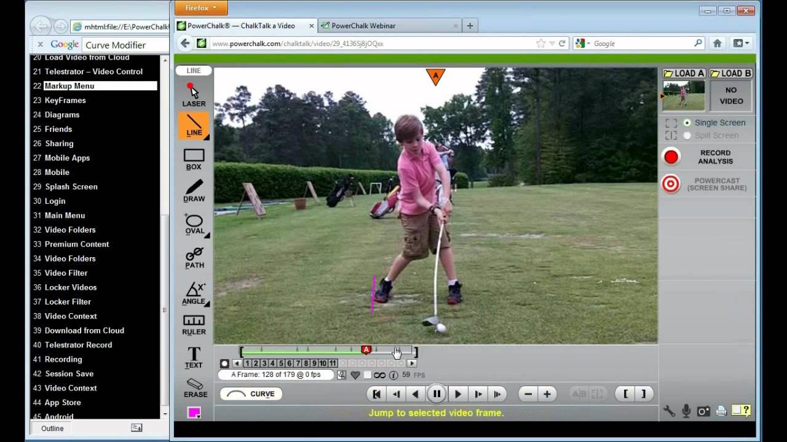Click the Load A button

pyautogui.click(x=684, y=73)
